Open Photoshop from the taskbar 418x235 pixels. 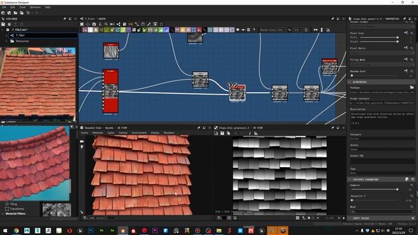pyautogui.click(x=91, y=230)
